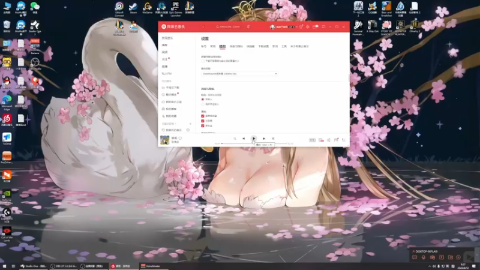Open lyrics from the player bar icon
The width and height of the screenshot is (480, 270).
coord(273,139)
